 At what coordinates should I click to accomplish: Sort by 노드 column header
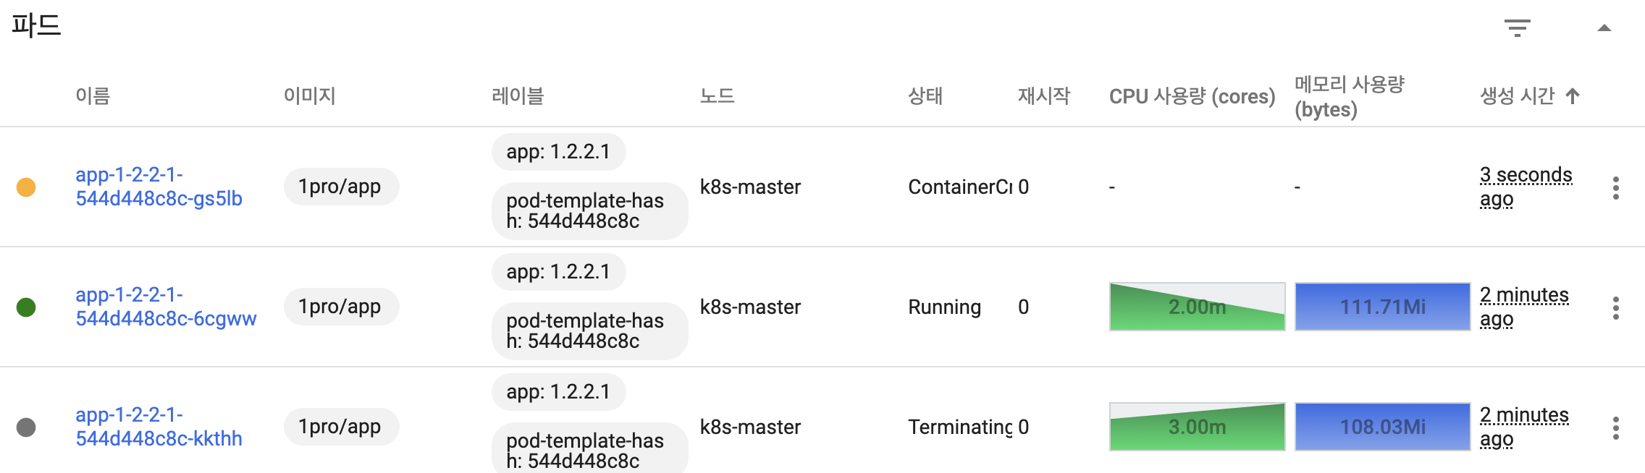coord(717,95)
